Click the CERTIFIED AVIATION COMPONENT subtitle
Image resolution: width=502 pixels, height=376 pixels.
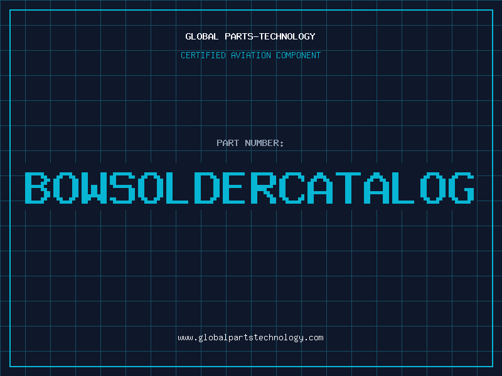[x=250, y=55]
